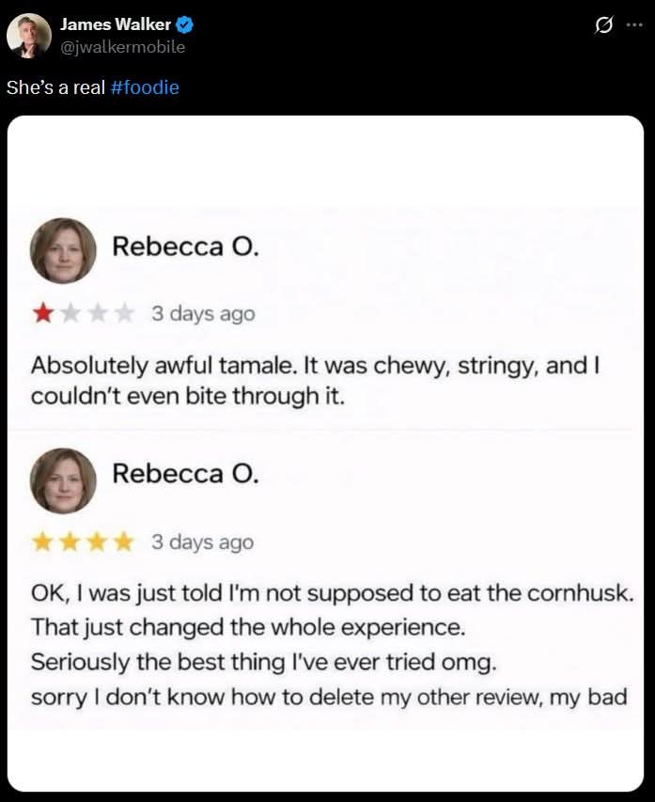655x802 pixels.
Task: Click the fourth gold star in the second review
Action: [124, 543]
